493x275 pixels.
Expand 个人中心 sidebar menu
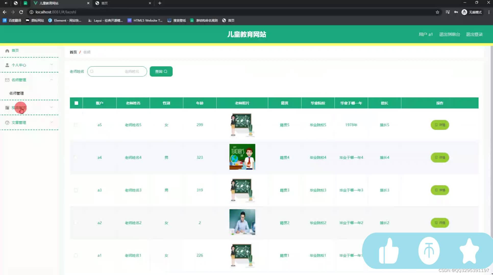(29, 65)
